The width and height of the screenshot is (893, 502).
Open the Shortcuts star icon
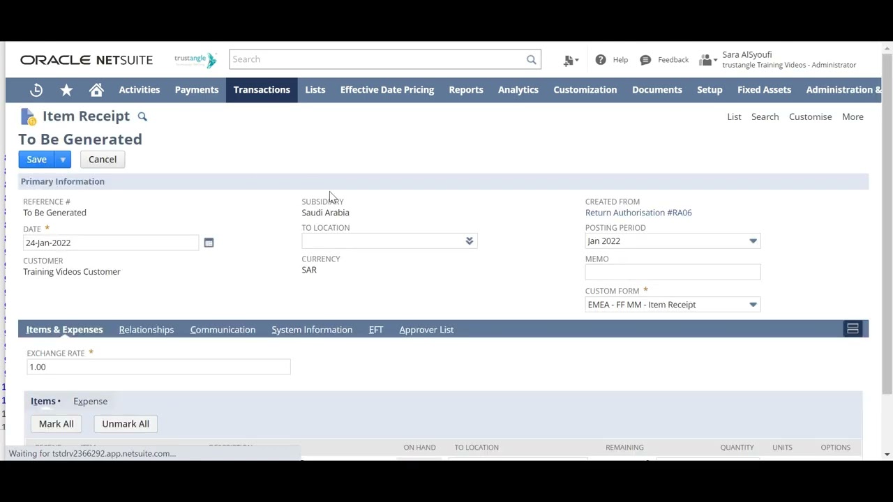[66, 90]
